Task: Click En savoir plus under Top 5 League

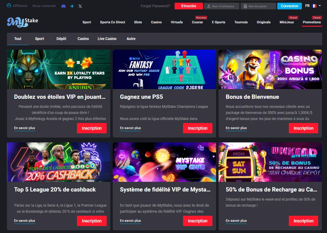Action: pos(25,221)
